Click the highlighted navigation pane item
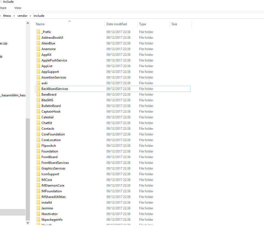The image size is (264, 231). click(13, 212)
